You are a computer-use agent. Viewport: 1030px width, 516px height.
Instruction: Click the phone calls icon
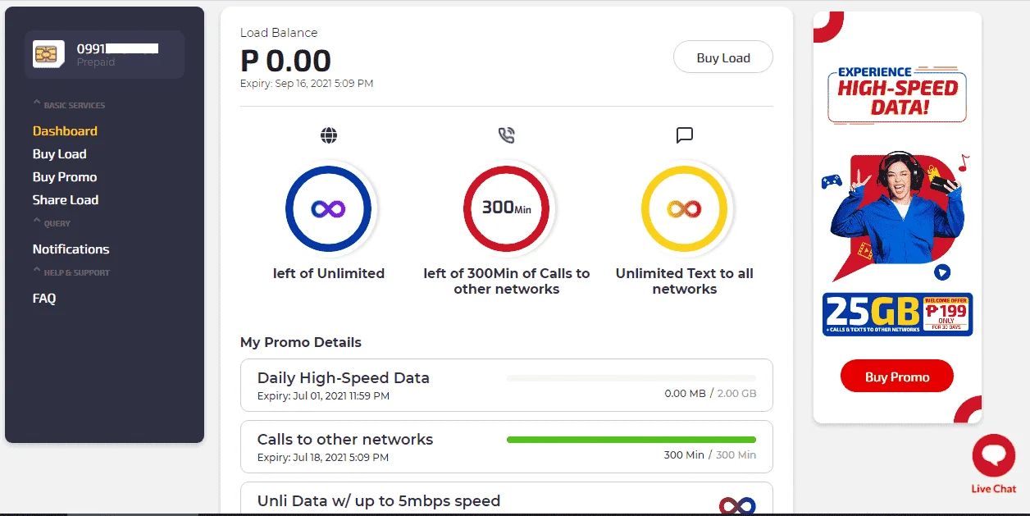507,135
